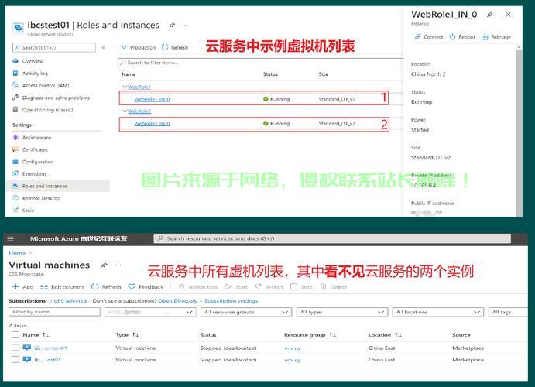The height and width of the screenshot is (387, 535).
Task: Open the All resource groups dropdown
Action: [246, 312]
